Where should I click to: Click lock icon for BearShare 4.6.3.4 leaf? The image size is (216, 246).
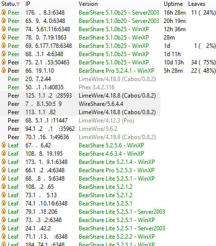click(x=3, y=153)
